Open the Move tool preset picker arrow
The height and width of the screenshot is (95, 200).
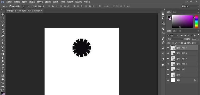pos(7,6)
